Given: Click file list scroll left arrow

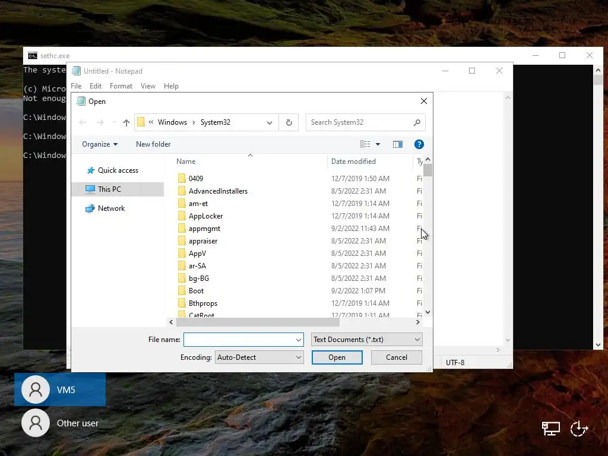Looking at the screenshot, I should (x=171, y=322).
